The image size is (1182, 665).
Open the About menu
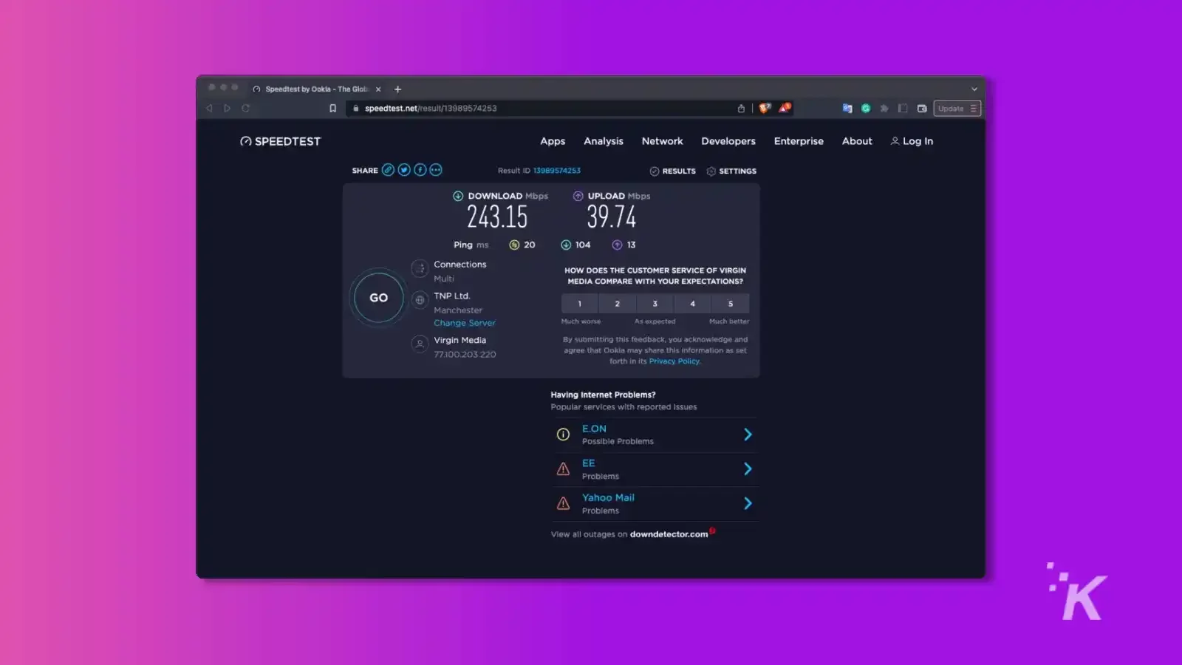(857, 141)
